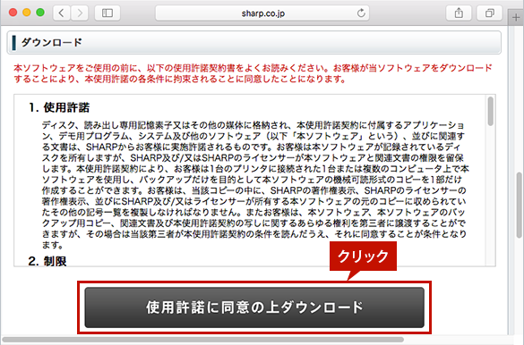
Task: Show all tabs overview
Action: pyautogui.click(x=490, y=13)
